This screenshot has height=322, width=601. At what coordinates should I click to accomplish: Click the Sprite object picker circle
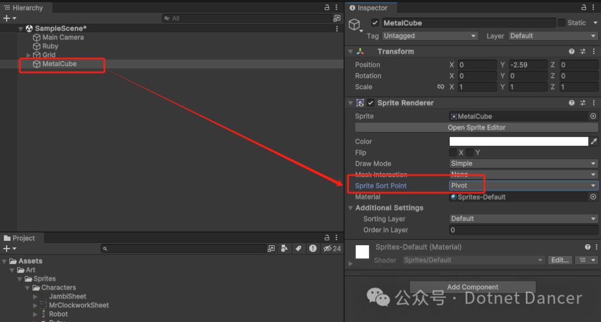coord(593,116)
